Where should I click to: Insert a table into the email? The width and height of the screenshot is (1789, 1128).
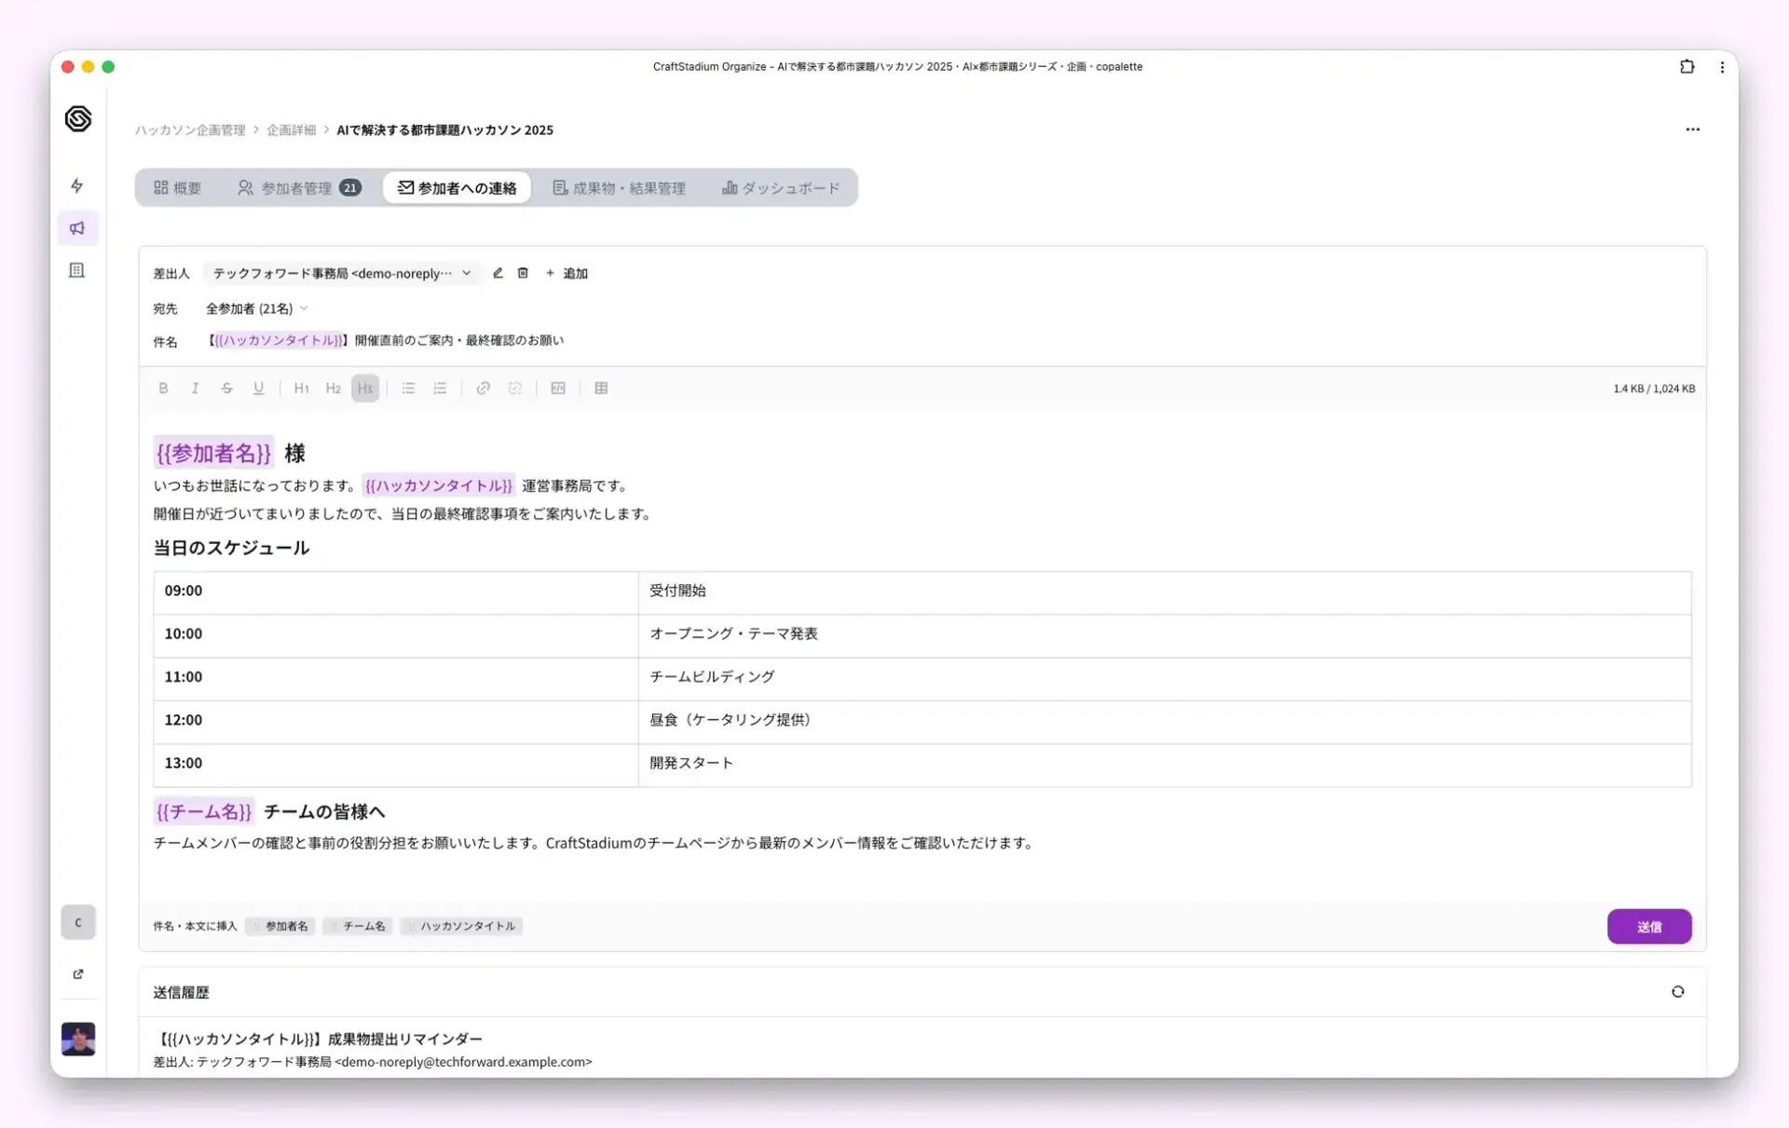pyautogui.click(x=602, y=388)
